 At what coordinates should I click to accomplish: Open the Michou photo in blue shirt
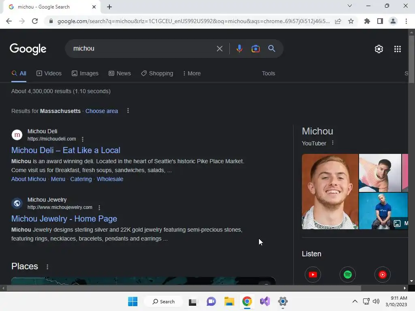(383, 211)
